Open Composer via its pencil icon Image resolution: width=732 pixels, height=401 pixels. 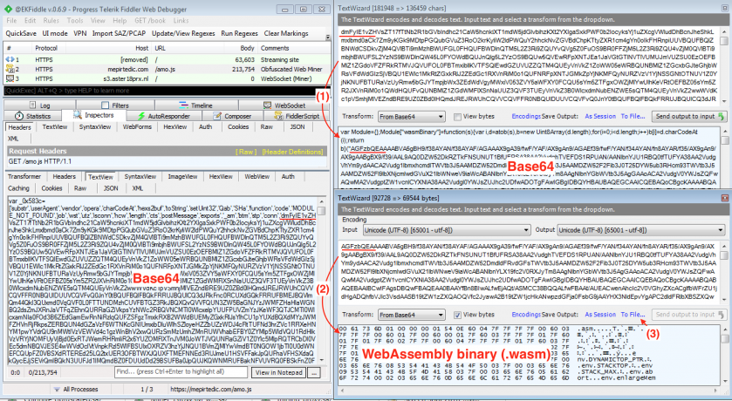click(217, 116)
